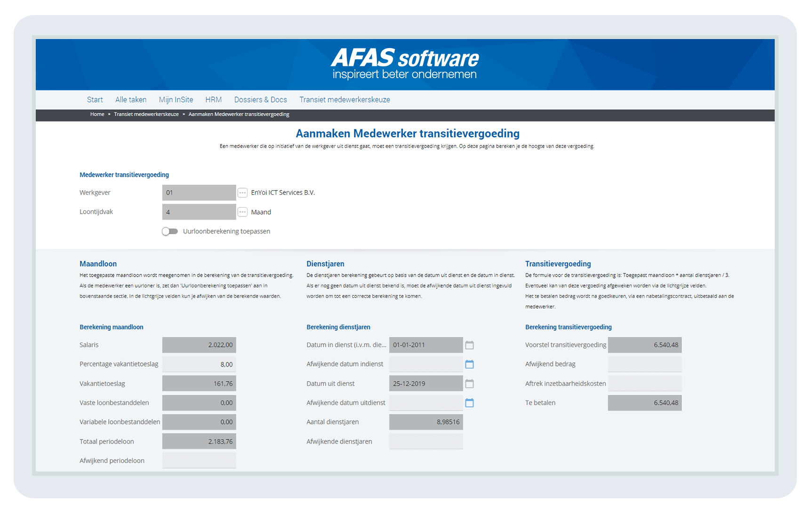Open the Werkgever lookup selector

242,192
